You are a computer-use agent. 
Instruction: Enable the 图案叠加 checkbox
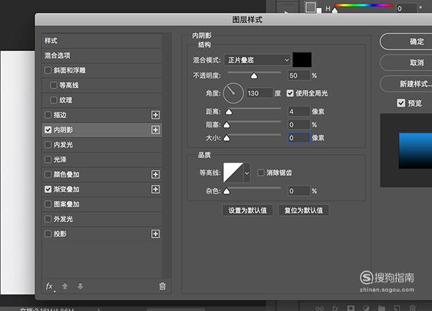pos(48,204)
